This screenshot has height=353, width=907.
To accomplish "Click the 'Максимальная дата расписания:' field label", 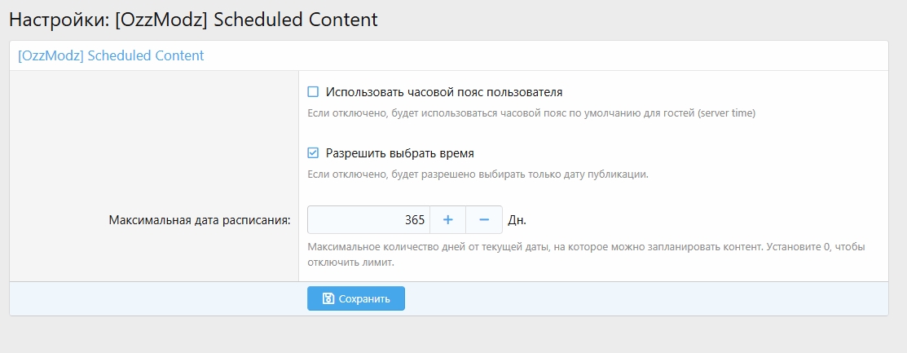I will [x=200, y=220].
